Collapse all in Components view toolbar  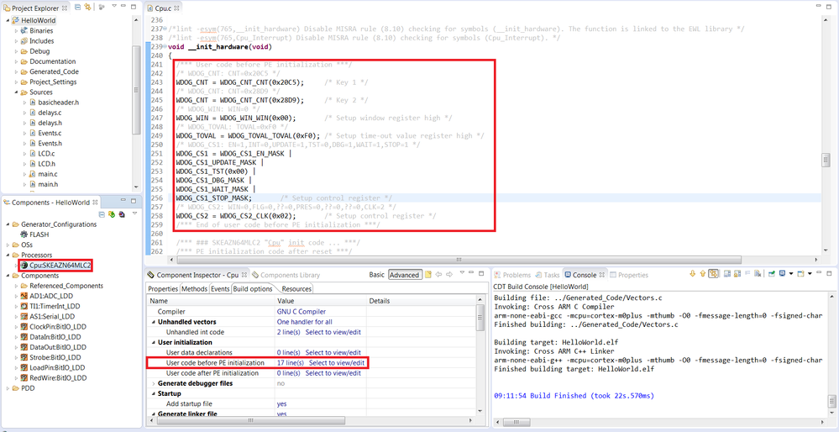click(x=102, y=214)
